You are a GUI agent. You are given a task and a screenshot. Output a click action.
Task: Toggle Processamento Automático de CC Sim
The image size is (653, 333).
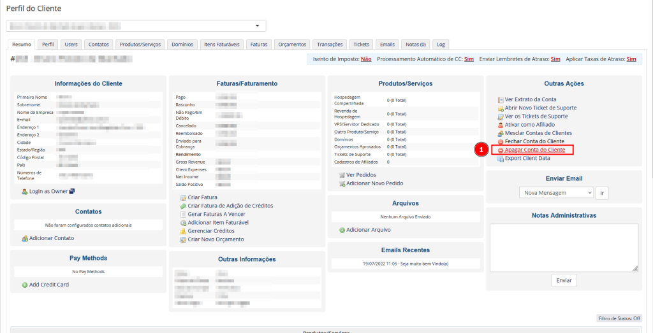[x=469, y=59]
